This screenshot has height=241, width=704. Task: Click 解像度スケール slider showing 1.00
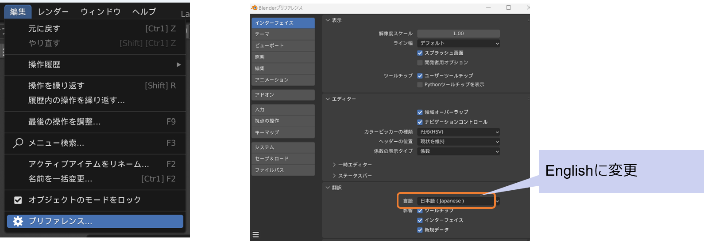click(459, 34)
